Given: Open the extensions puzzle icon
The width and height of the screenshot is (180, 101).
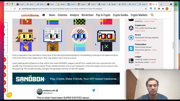Looking at the screenshot, I should tap(163, 9).
